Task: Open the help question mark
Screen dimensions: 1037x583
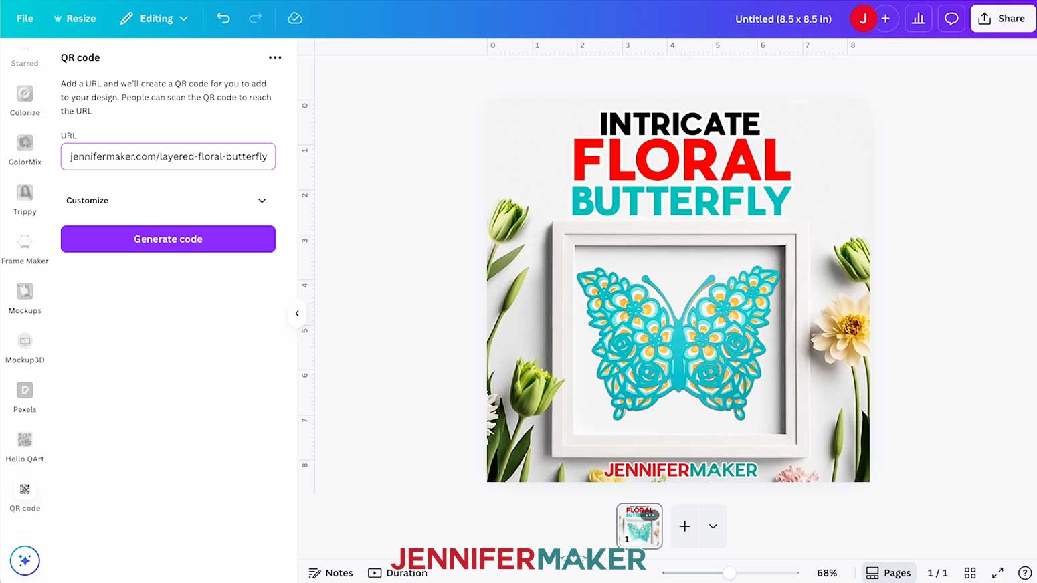Action: coord(1025,573)
